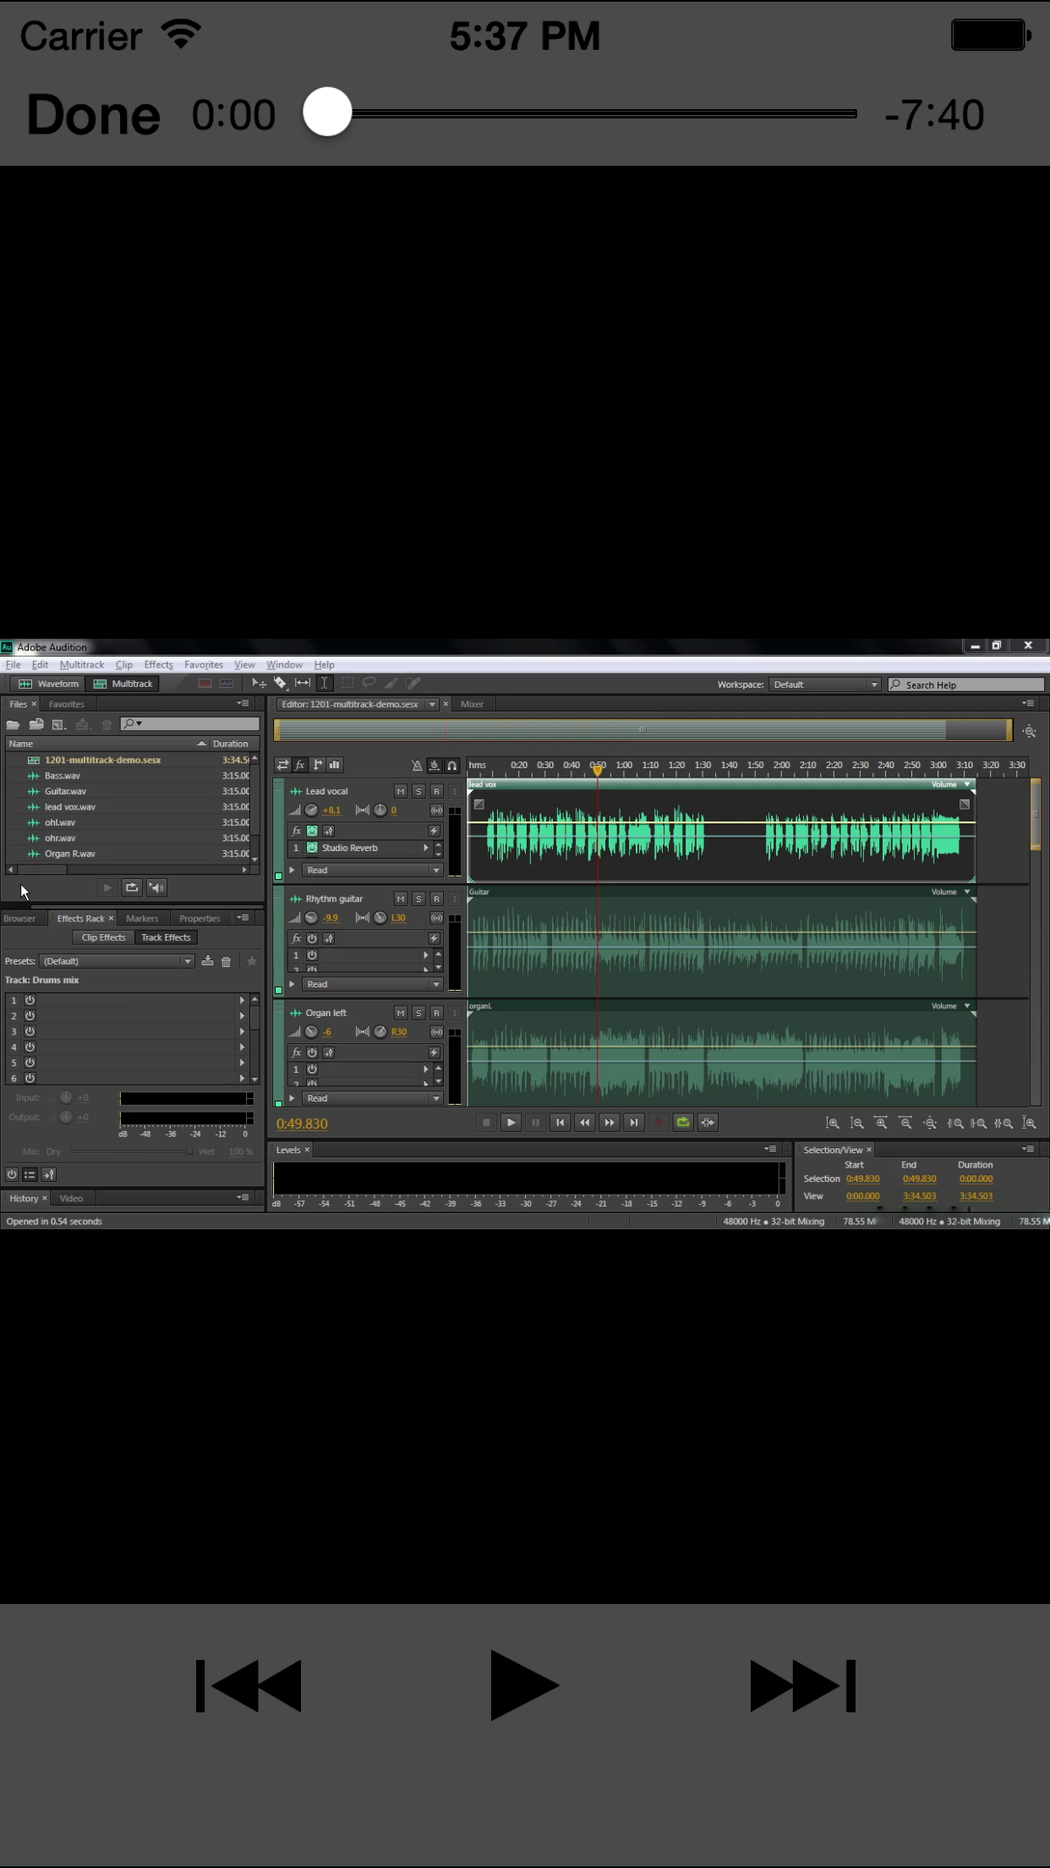This screenshot has height=1868, width=1050.
Task: Open the Multitrack menu
Action: click(x=82, y=665)
